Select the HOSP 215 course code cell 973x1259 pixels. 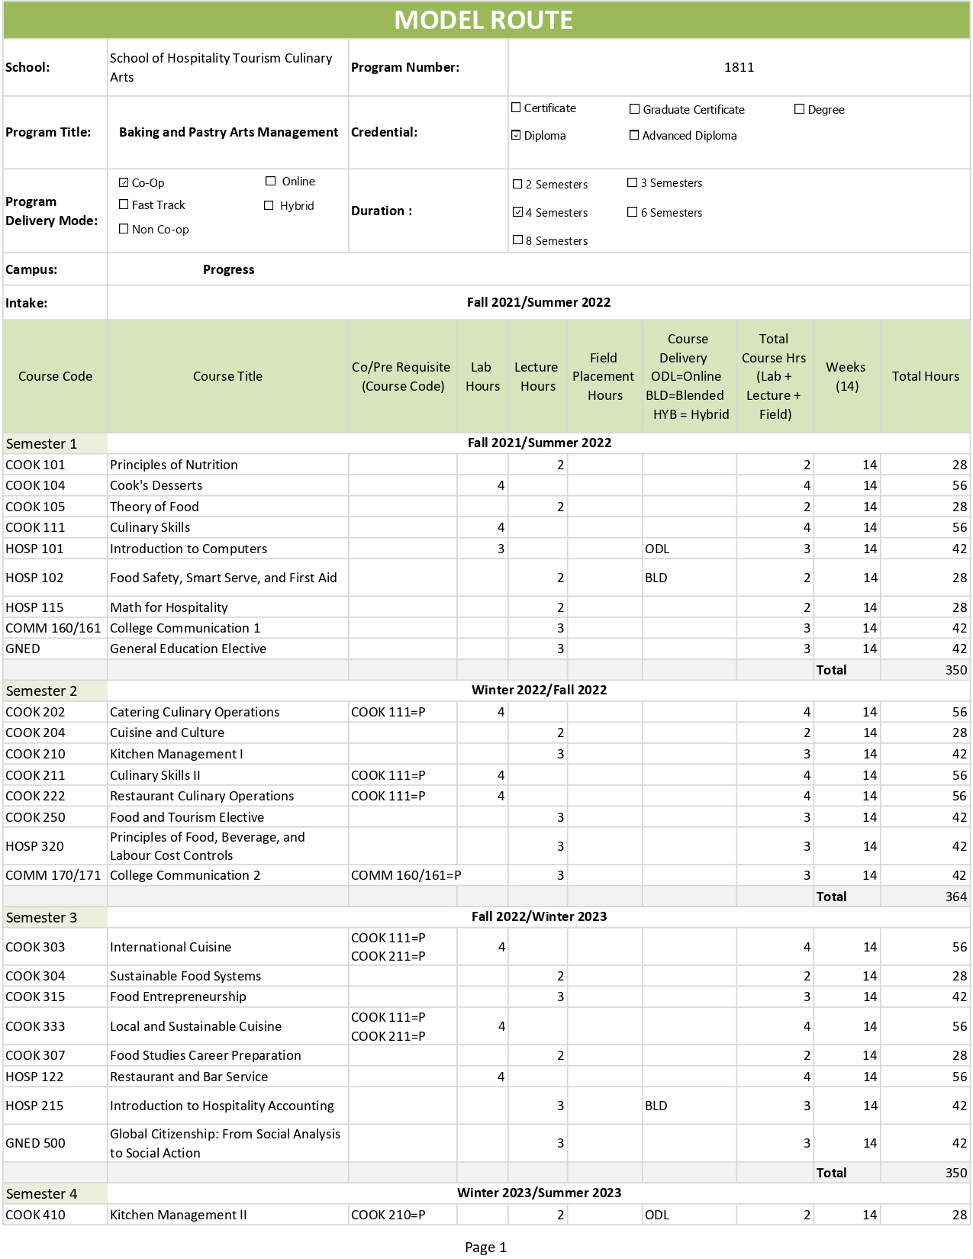tap(34, 1106)
